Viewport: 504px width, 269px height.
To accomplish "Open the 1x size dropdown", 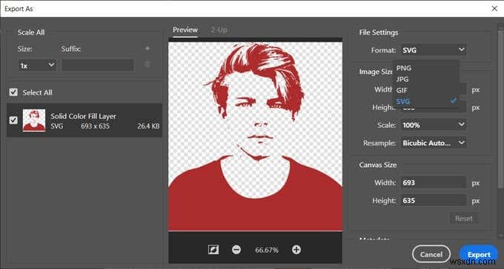I will tap(37, 66).
